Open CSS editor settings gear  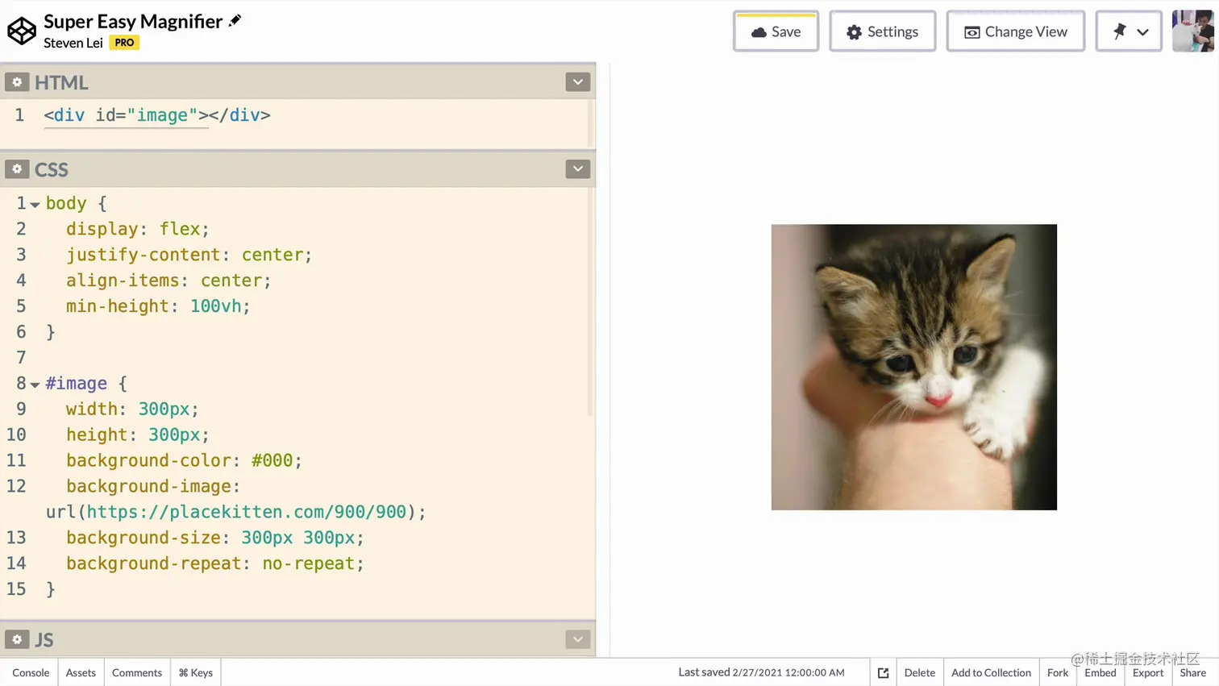click(x=17, y=169)
